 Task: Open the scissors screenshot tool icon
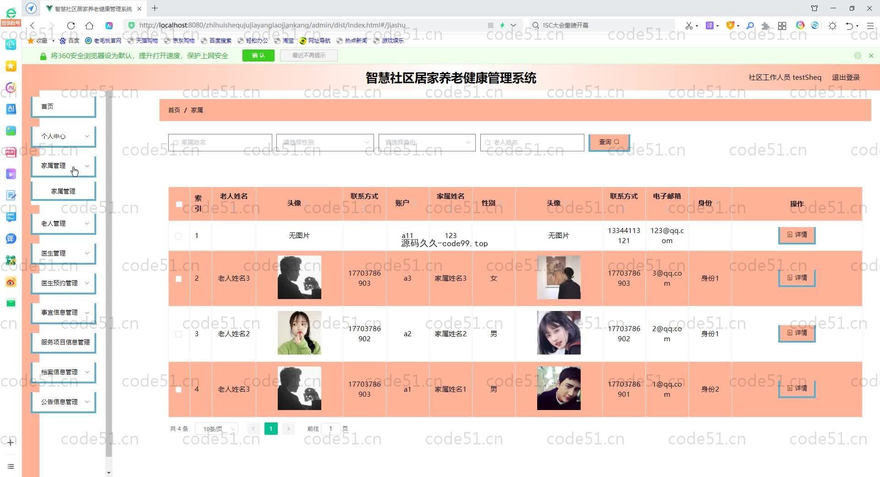click(689, 26)
